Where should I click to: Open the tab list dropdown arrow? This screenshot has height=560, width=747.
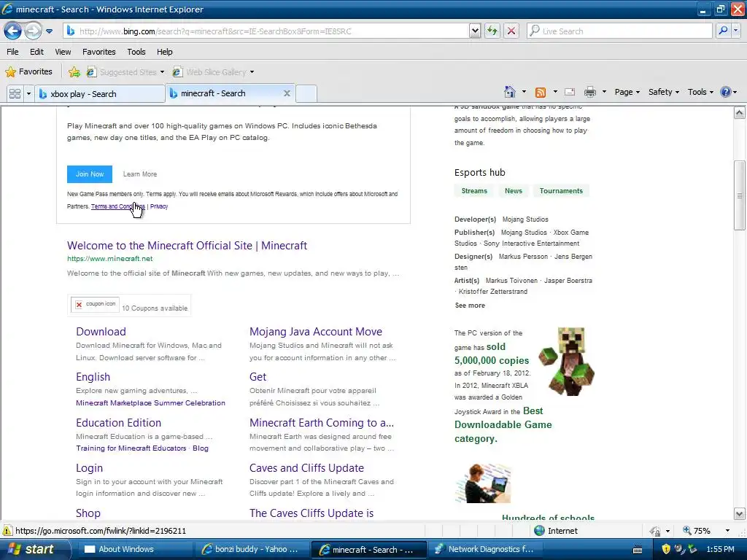point(28,93)
